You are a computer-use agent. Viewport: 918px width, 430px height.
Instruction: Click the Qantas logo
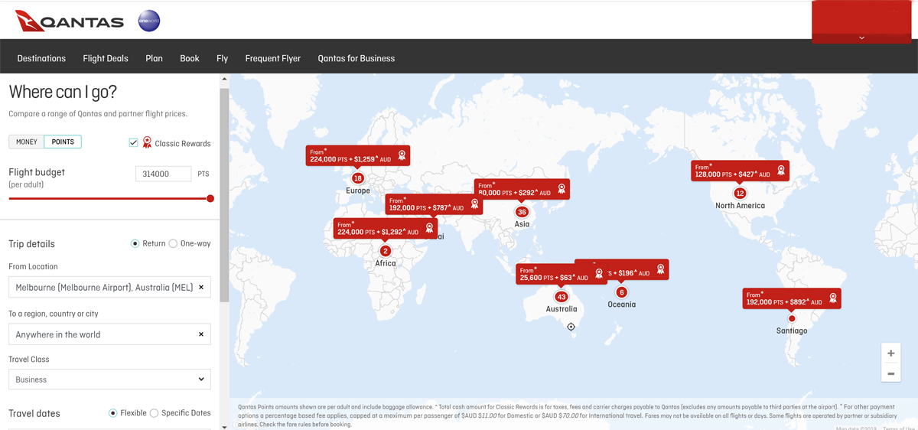pyautogui.click(x=70, y=21)
